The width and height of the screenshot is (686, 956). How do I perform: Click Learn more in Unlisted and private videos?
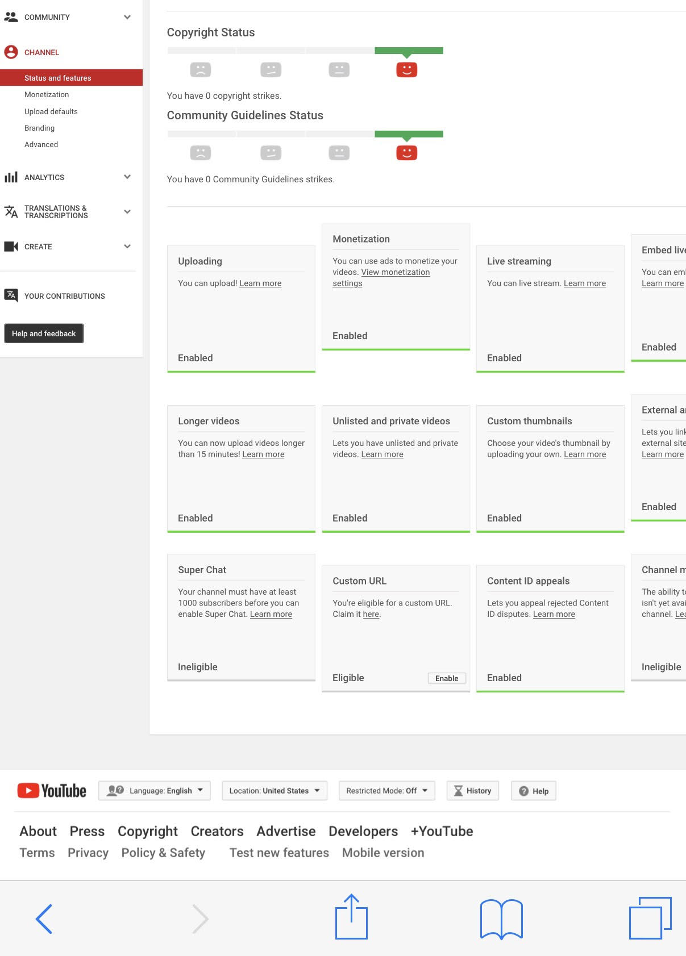(382, 454)
